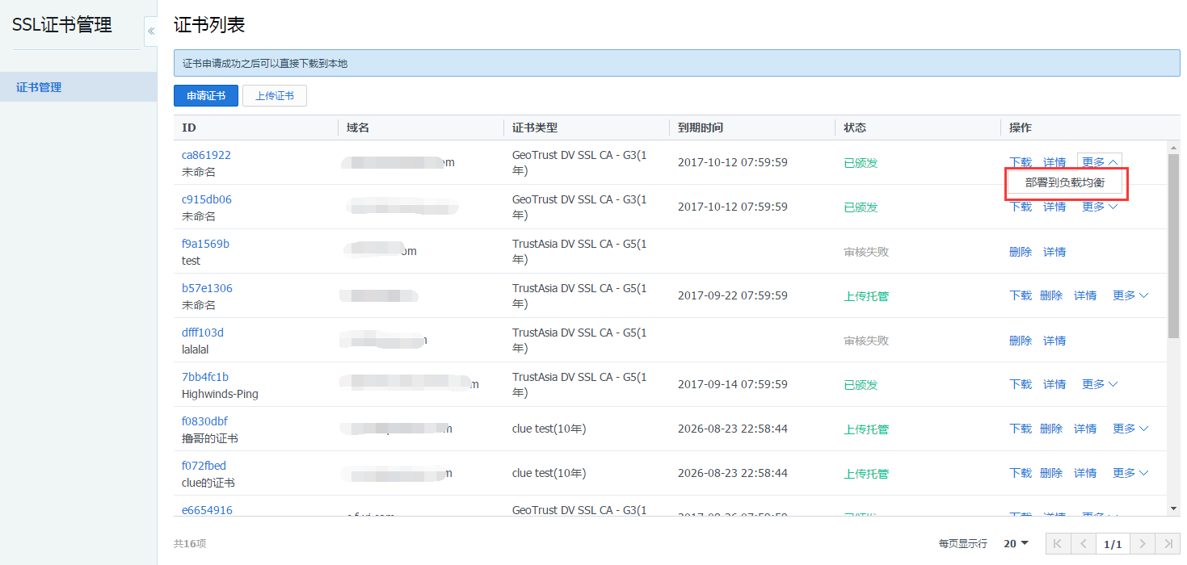Collapse the 更多 menu for certificate ca861922
1187x565 pixels.
1099,162
